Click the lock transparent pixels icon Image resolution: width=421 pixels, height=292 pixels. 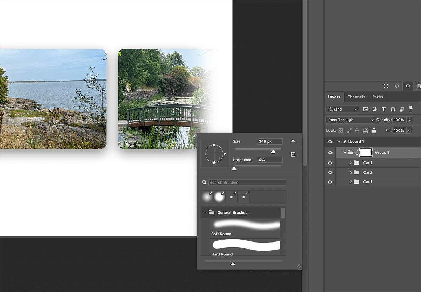click(x=340, y=131)
